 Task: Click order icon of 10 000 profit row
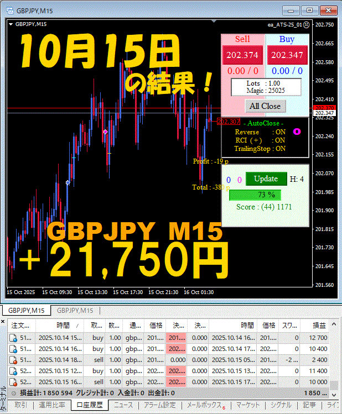[13, 382]
